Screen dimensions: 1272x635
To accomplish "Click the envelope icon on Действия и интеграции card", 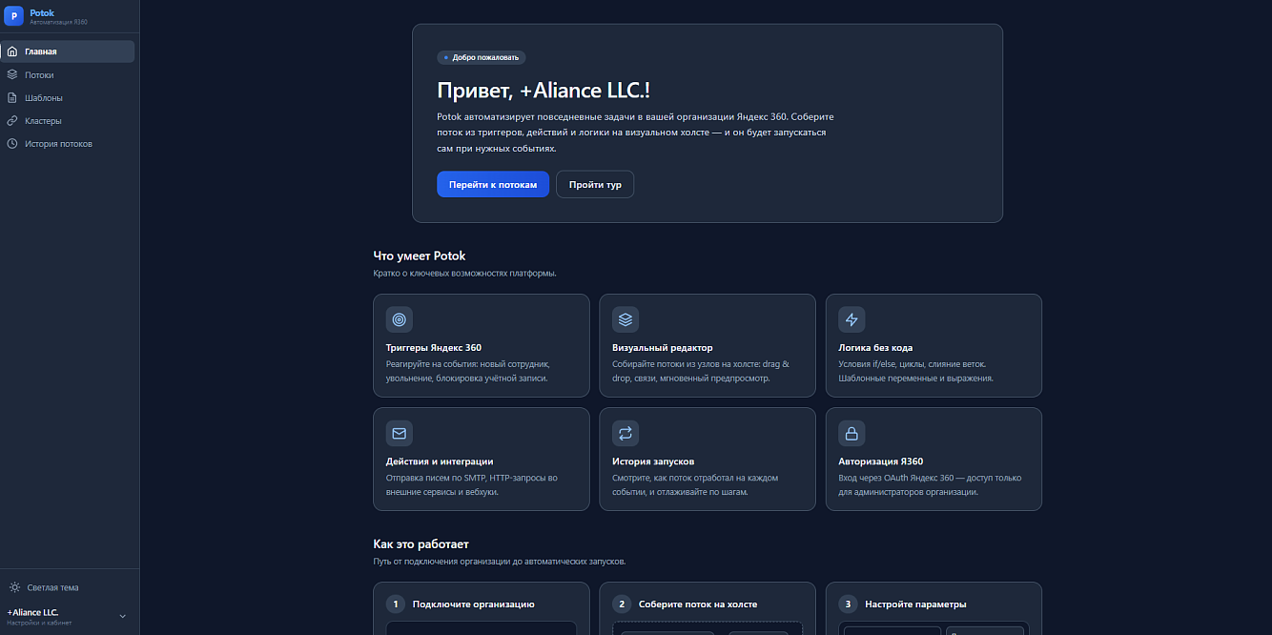I will pyautogui.click(x=400, y=433).
